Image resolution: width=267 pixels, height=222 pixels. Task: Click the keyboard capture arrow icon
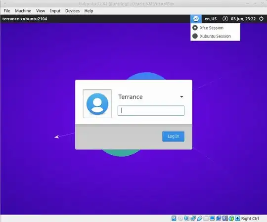(x=237, y=218)
